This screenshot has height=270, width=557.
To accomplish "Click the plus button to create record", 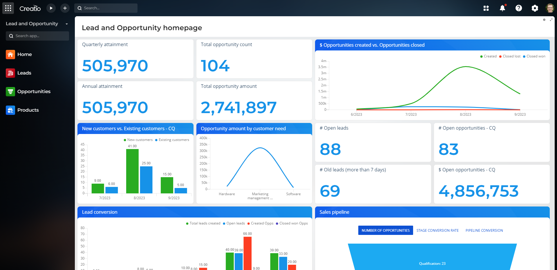I will [x=65, y=8].
